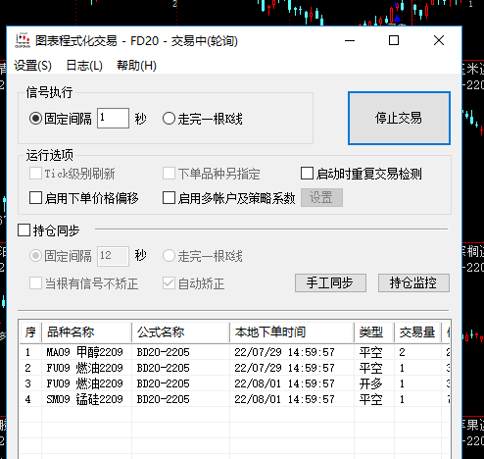This screenshot has width=484, height=459.
Task: Open the 设置(S) menu
Action: [32, 66]
